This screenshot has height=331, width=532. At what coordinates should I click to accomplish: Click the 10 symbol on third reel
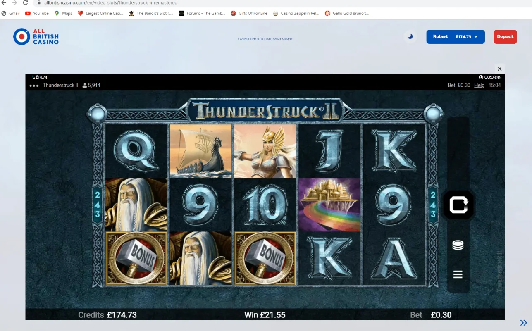265,205
